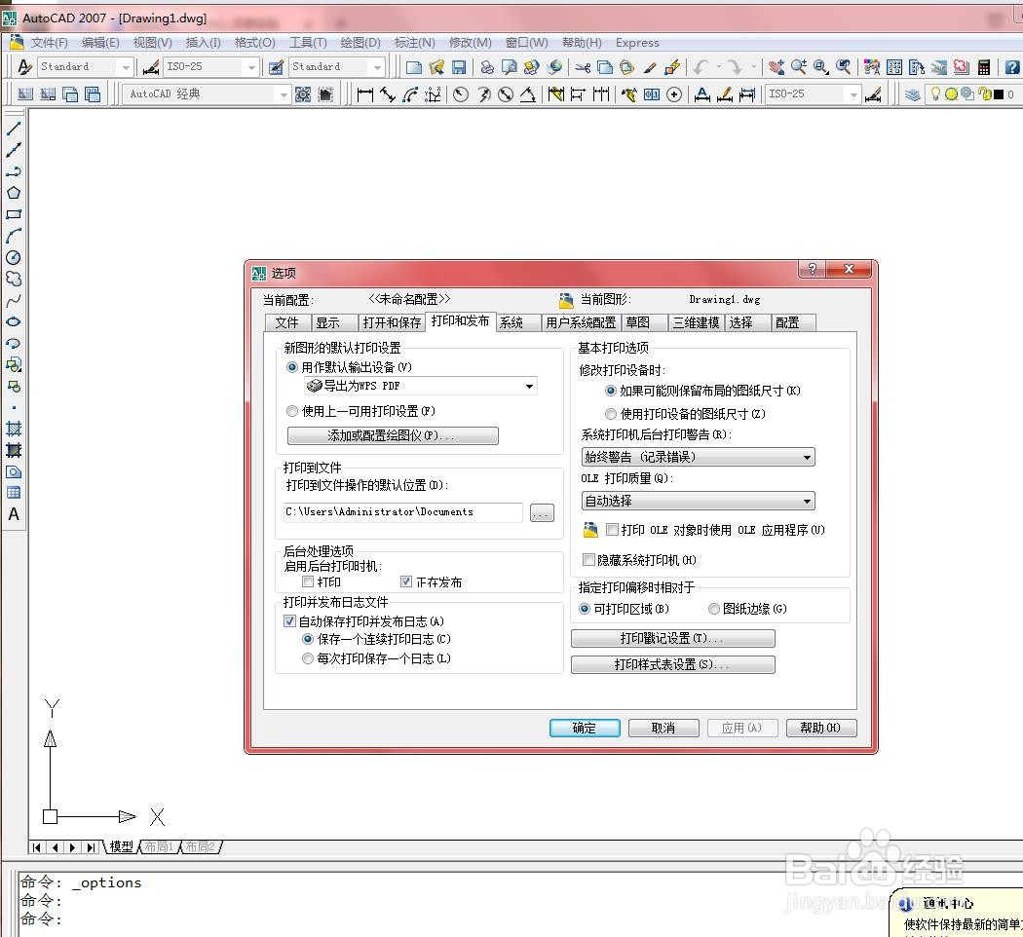Image resolution: width=1023 pixels, height=937 pixels.
Task: Select the Polygon draw tool
Action: coord(13,193)
